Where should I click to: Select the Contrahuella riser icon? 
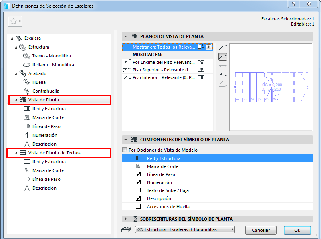pos(26,91)
